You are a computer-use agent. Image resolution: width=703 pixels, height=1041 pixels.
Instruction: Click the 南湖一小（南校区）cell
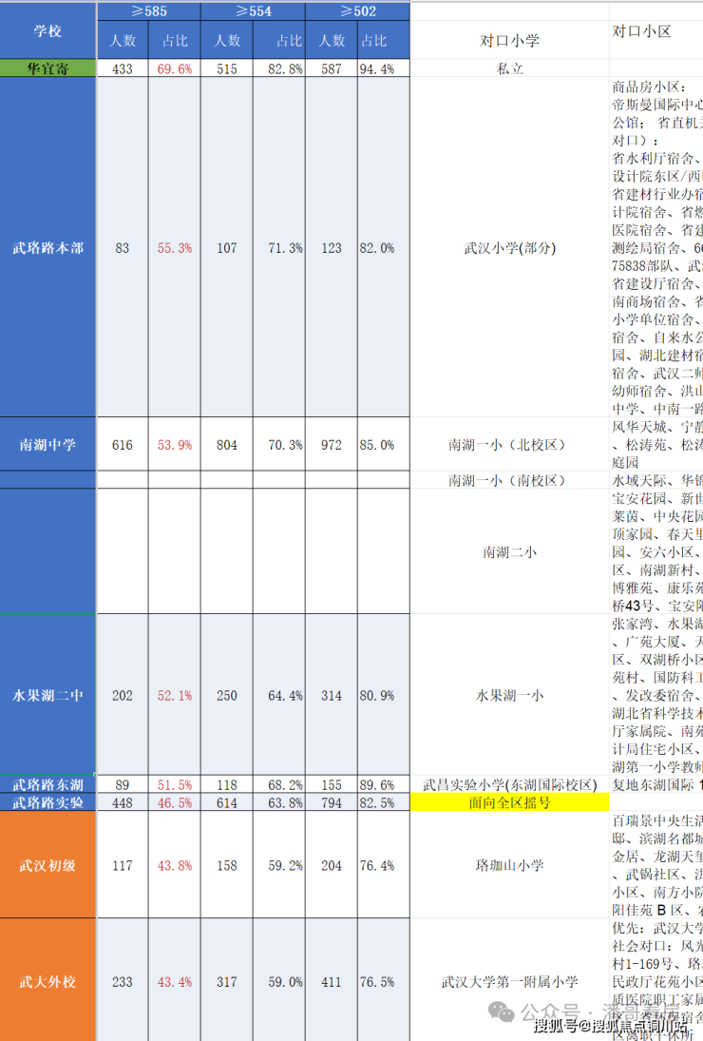[x=509, y=480]
